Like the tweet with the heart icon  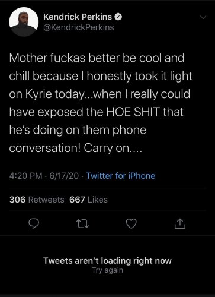click(x=131, y=224)
